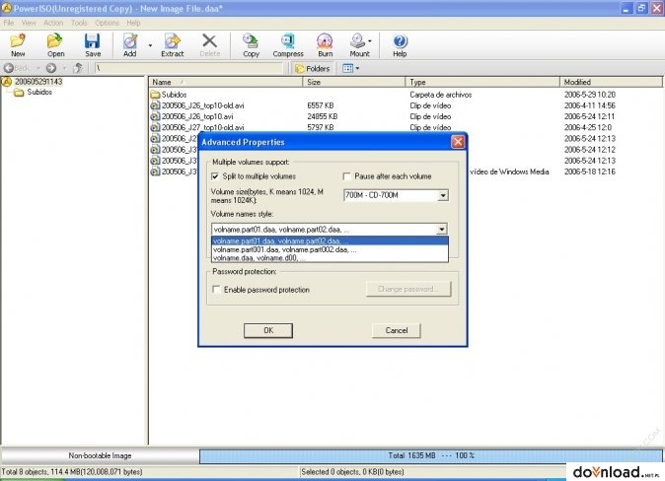Save the image with Save icon
This screenshot has height=481, width=665.
pyautogui.click(x=93, y=45)
